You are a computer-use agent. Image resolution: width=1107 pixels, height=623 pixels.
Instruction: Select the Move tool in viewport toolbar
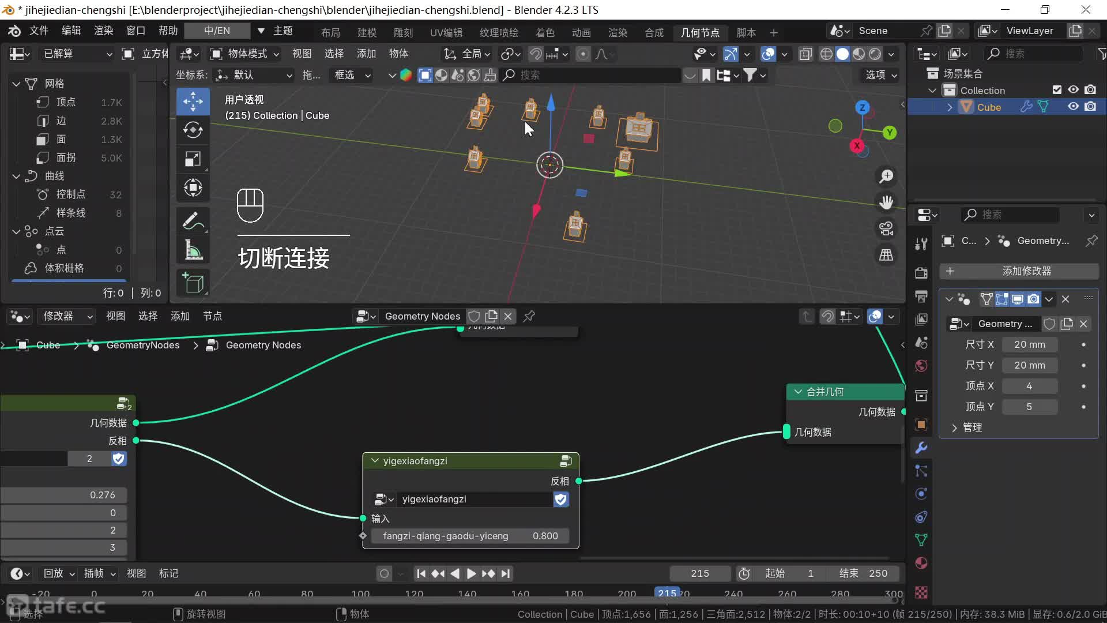coord(193,102)
